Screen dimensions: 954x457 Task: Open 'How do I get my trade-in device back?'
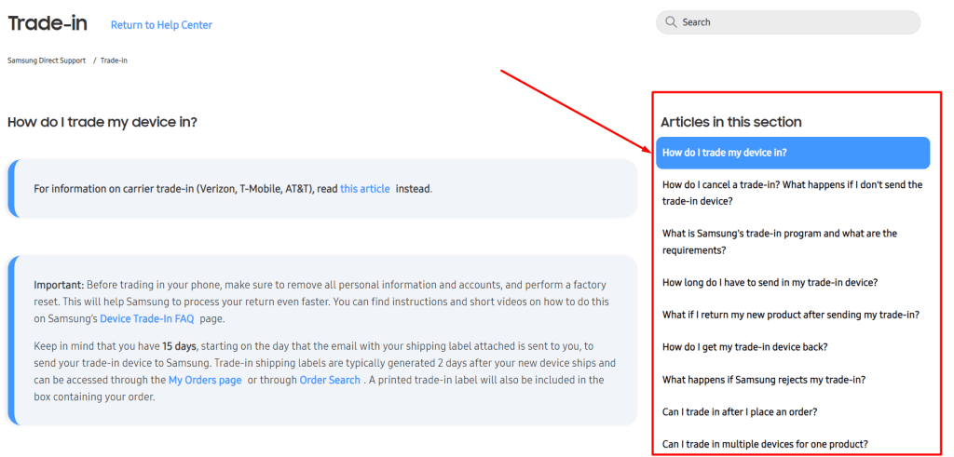click(x=744, y=347)
